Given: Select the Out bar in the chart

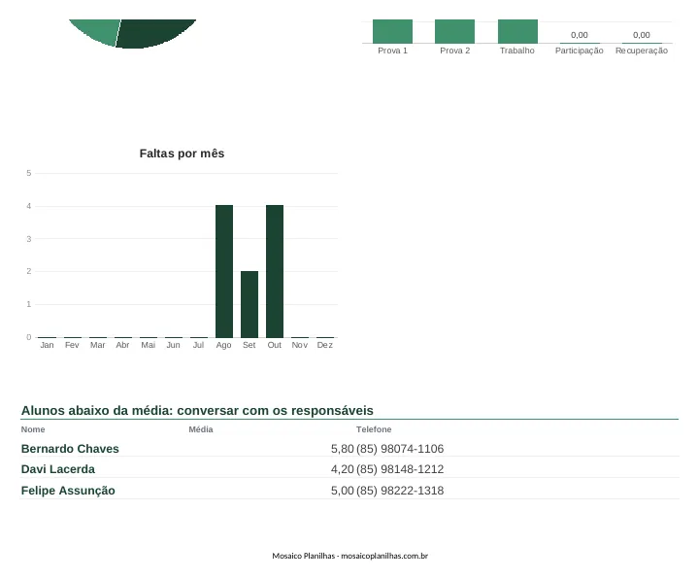Looking at the screenshot, I should coord(275,271).
